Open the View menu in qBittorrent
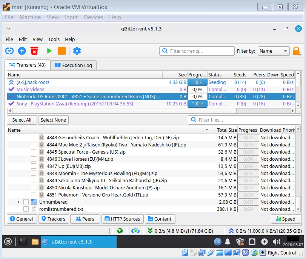Screen dimensions: 306x259 37,39
